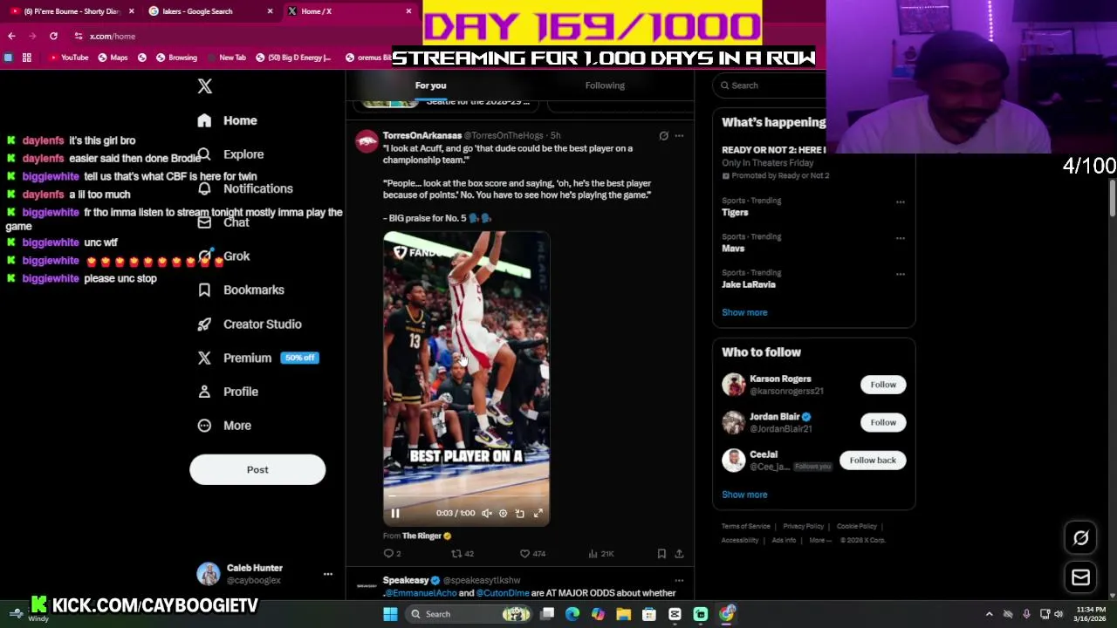Click the x.com/home address bar

227,36
